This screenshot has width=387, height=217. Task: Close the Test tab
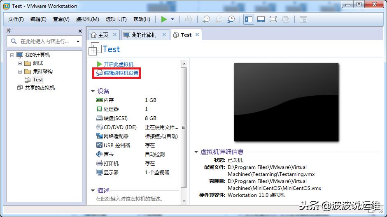197,35
